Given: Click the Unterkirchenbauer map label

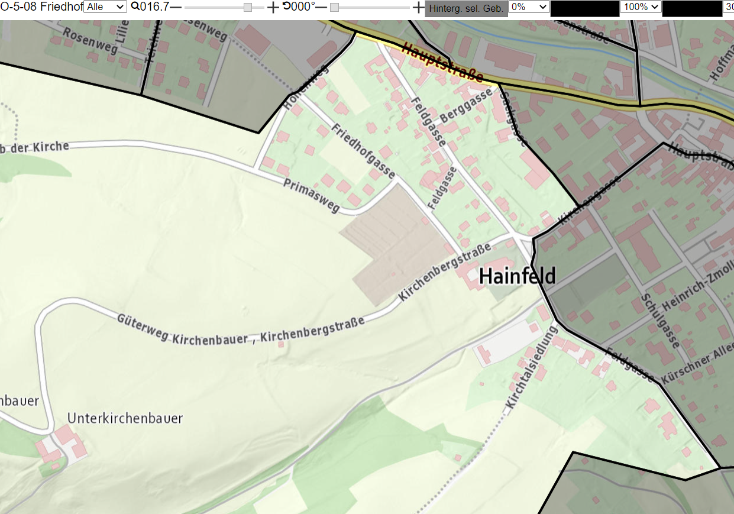Looking at the screenshot, I should point(125,418).
